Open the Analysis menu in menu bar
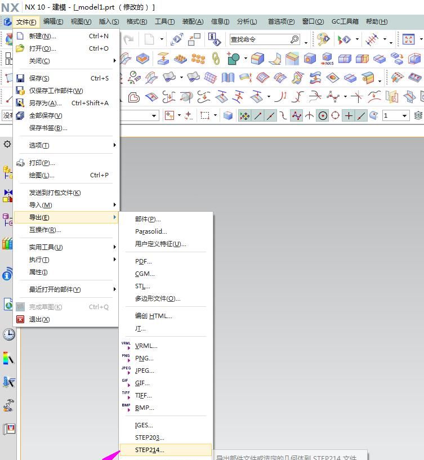Image resolution: width=424 pixels, height=460 pixels. tap(247, 21)
